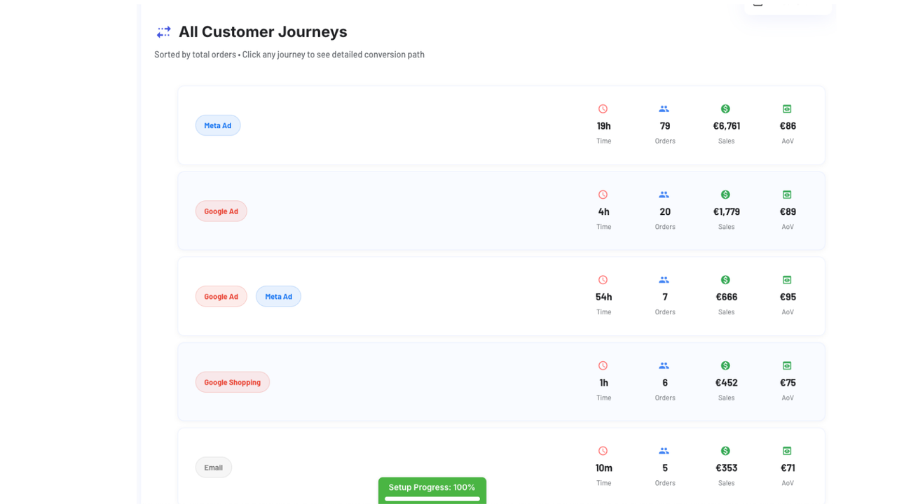Click the €6,761 sales value
The width and height of the screenshot is (897, 504).
(726, 126)
